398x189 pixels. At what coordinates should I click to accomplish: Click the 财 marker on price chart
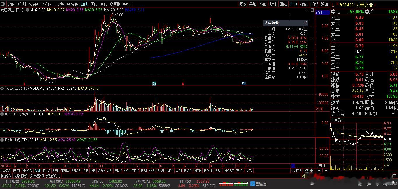[244, 84]
